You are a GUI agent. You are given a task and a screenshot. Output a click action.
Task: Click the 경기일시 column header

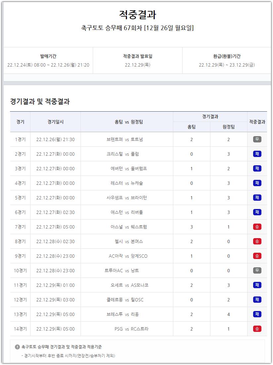pos(55,122)
